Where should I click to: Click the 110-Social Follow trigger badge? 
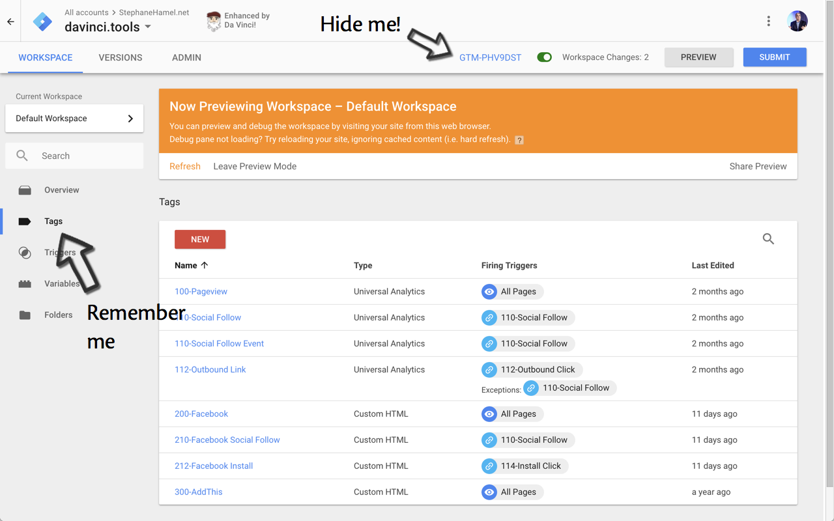(x=527, y=317)
